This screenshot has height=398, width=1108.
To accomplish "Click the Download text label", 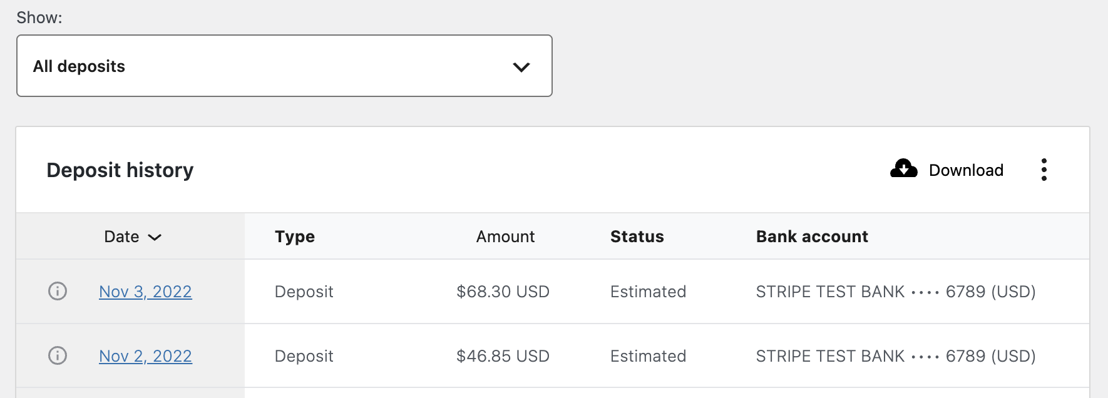I will pos(966,170).
